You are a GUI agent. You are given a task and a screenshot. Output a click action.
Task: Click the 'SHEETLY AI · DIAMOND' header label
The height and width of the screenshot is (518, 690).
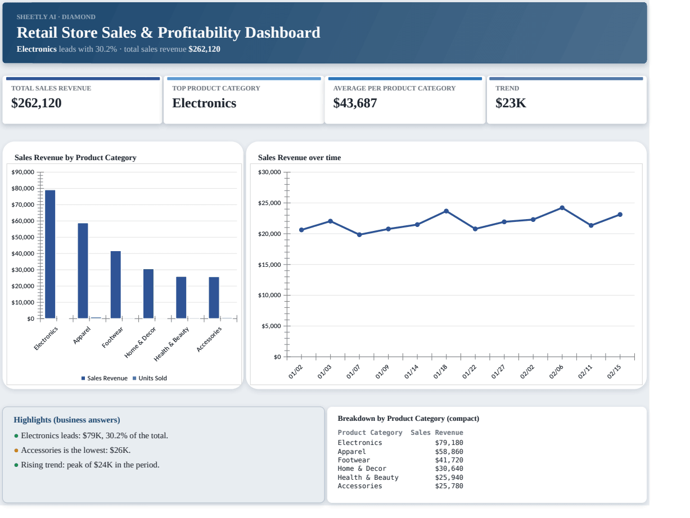click(56, 17)
